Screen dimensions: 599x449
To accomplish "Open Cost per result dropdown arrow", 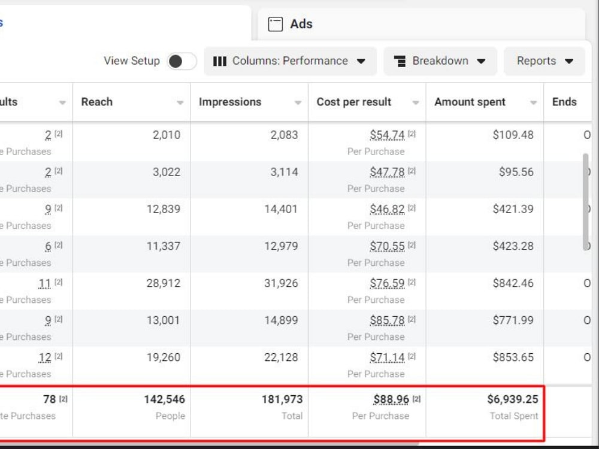I will (x=415, y=102).
